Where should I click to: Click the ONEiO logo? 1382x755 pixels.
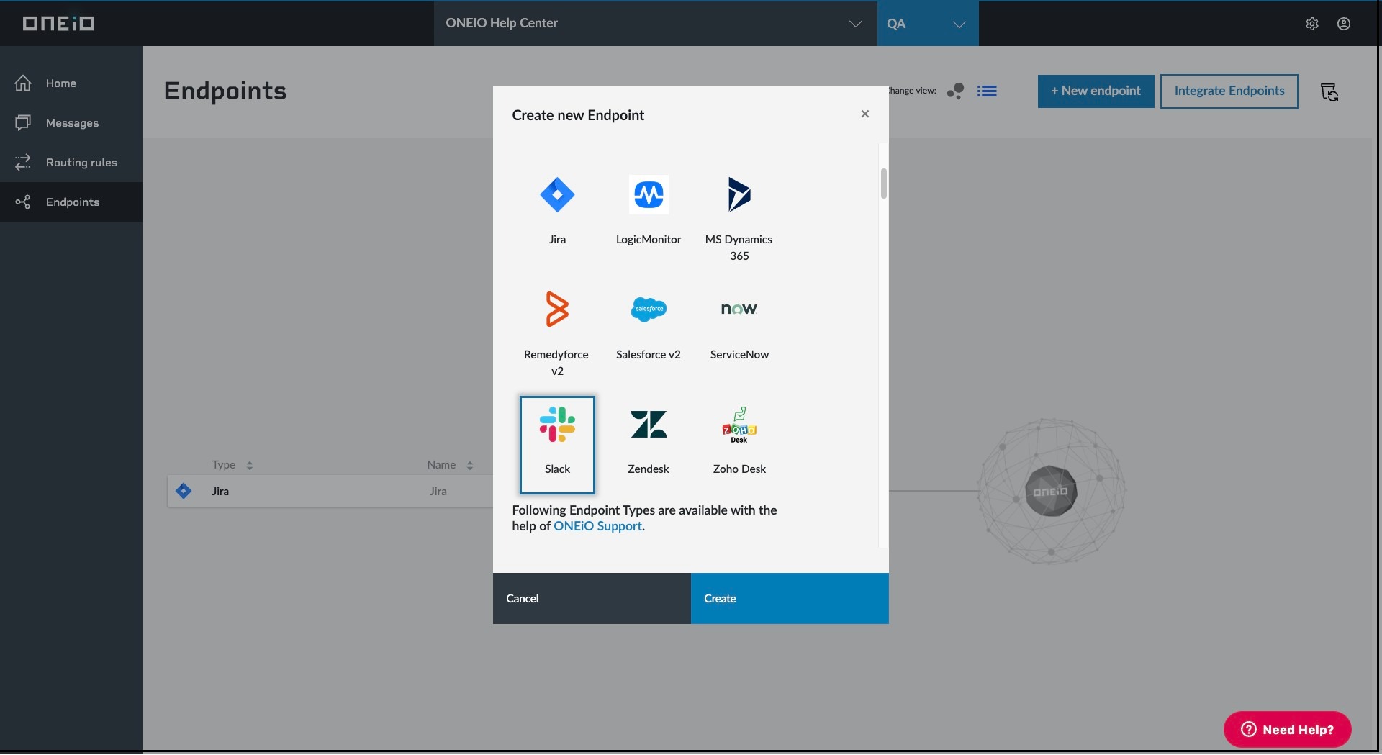tap(58, 24)
